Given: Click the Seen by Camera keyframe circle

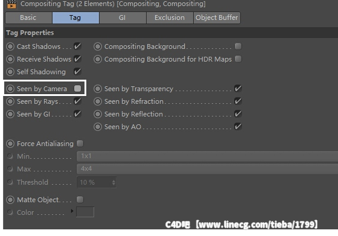Looking at the screenshot, I should tap(10, 89).
